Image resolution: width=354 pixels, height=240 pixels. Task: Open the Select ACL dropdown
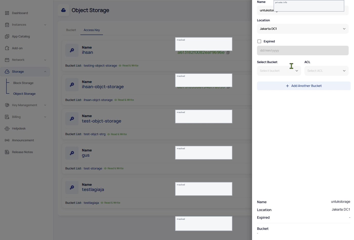(326, 71)
